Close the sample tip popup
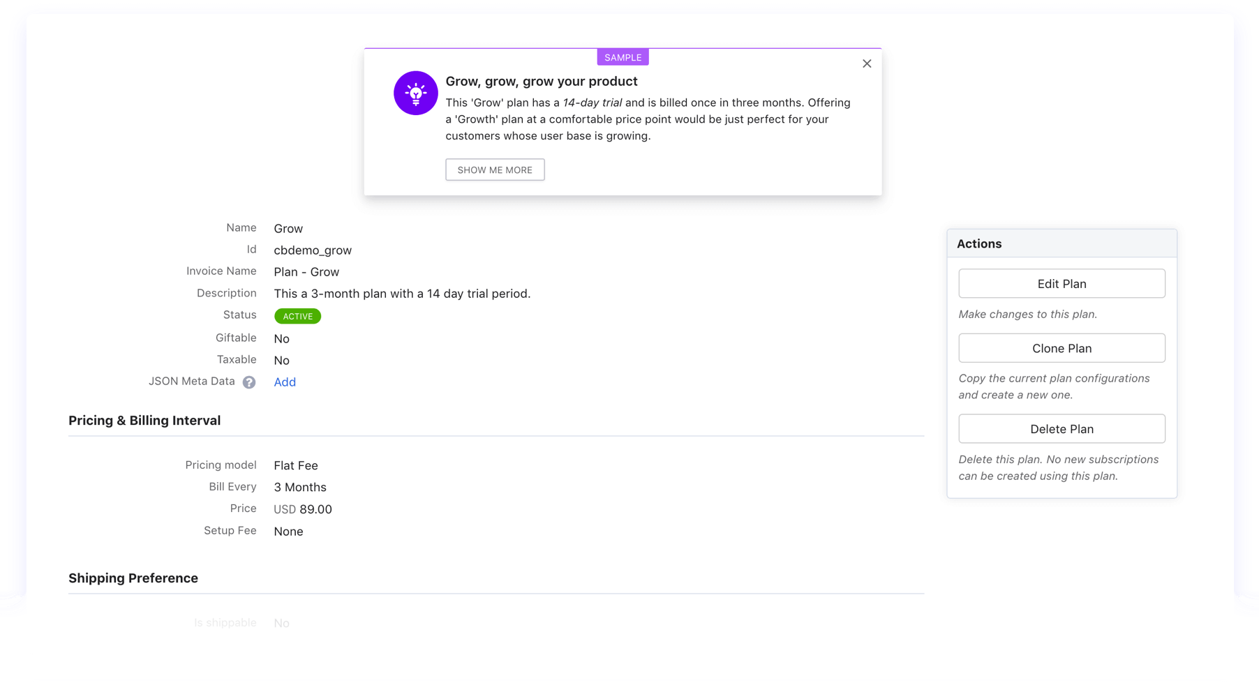Viewport: 1259px width, 685px height. point(867,63)
